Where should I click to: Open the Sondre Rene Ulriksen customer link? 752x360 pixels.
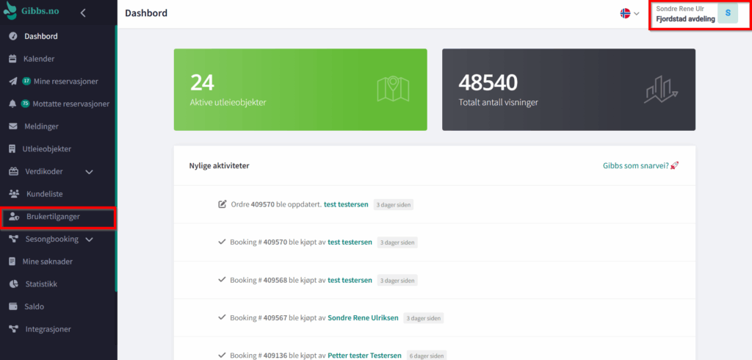click(363, 317)
